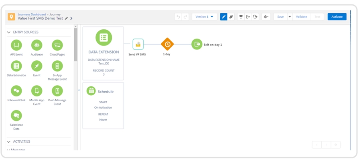Go to Journeys Dashboard breadcrumb link
Viewport: 361px width, 162px height.
click(x=32, y=14)
